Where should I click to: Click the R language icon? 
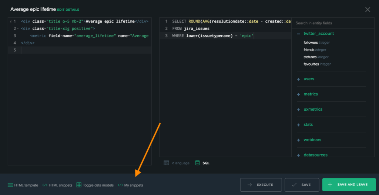(x=166, y=163)
